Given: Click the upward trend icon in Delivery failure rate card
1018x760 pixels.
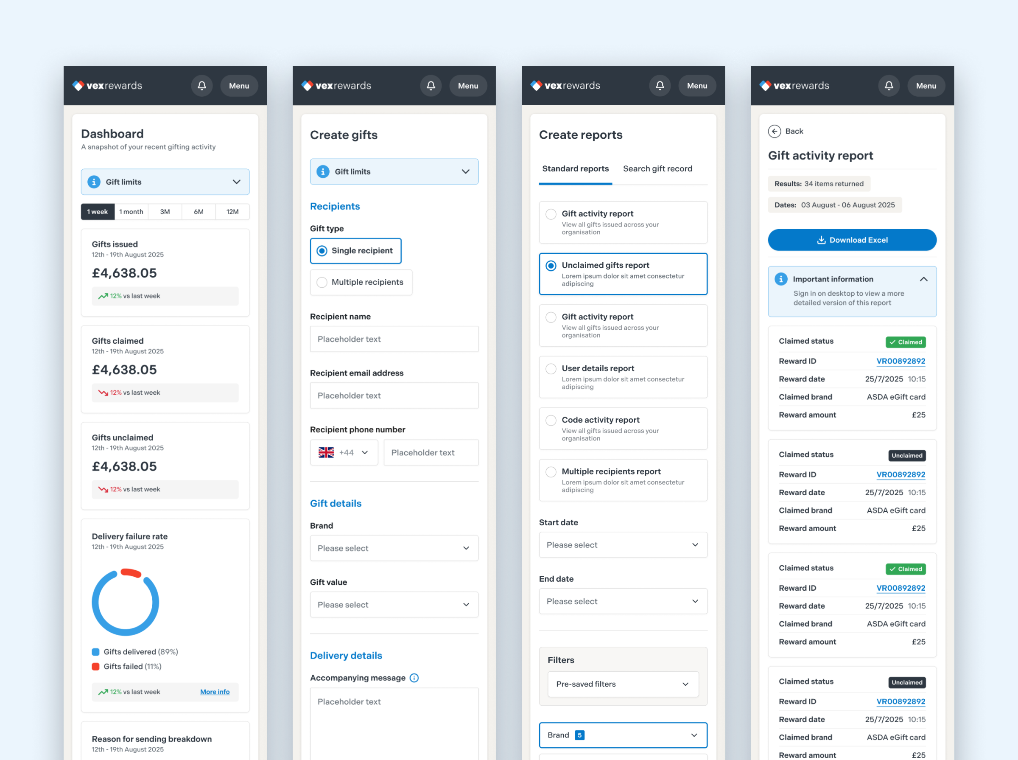Looking at the screenshot, I should (x=103, y=692).
